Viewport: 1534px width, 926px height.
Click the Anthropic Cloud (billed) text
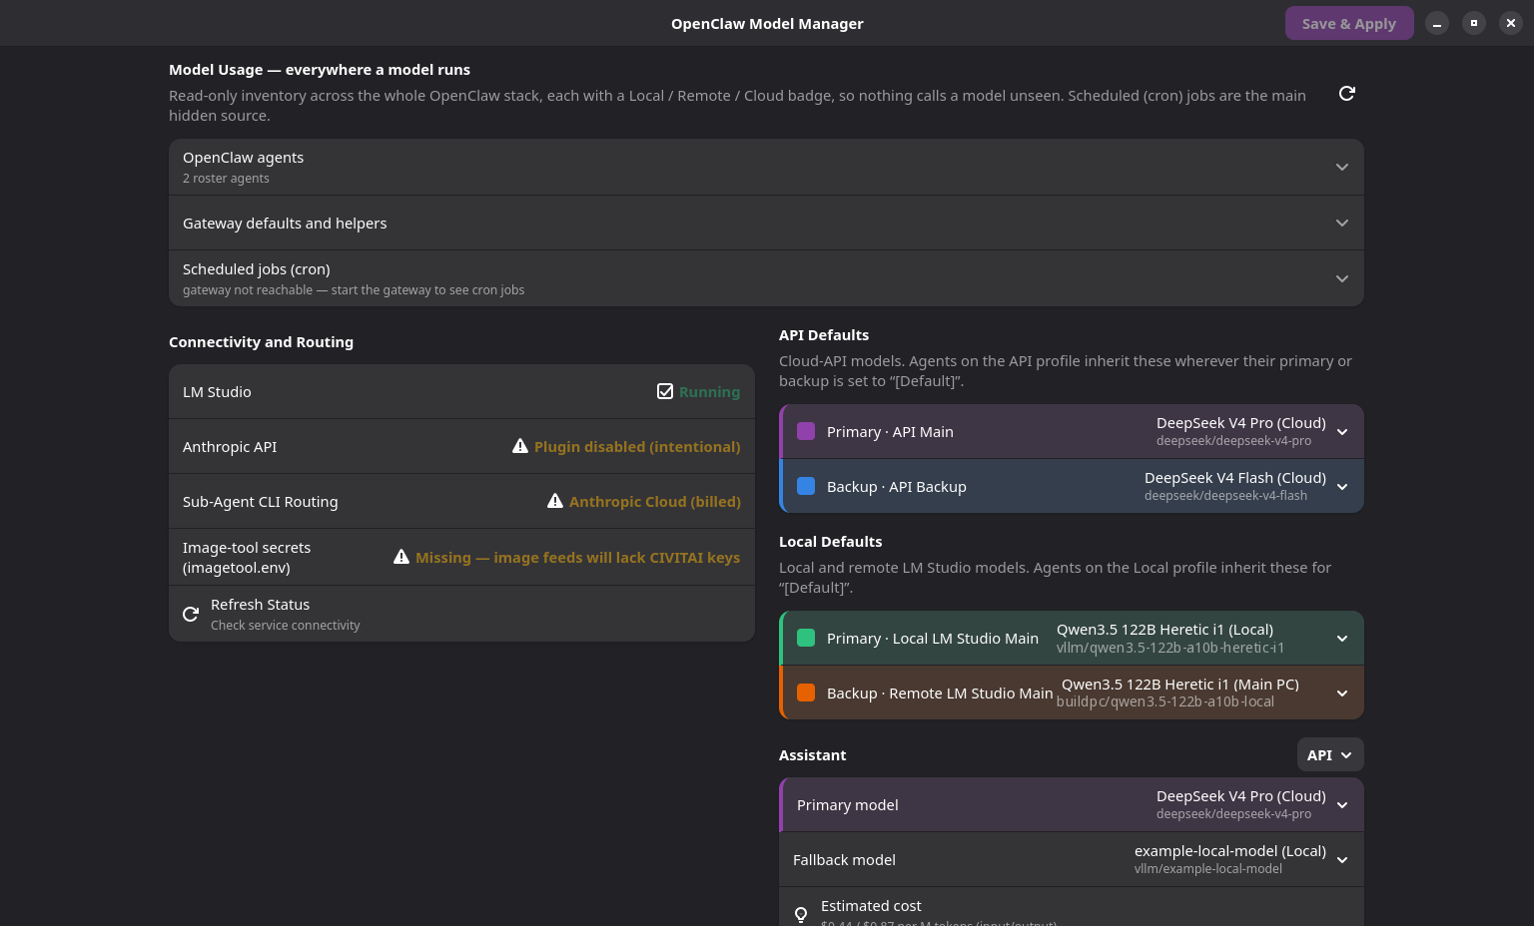click(655, 502)
